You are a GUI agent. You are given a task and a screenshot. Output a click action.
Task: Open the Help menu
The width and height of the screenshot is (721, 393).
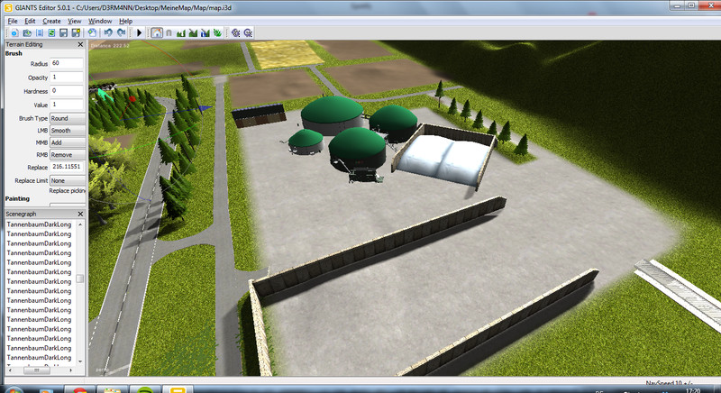(125, 21)
